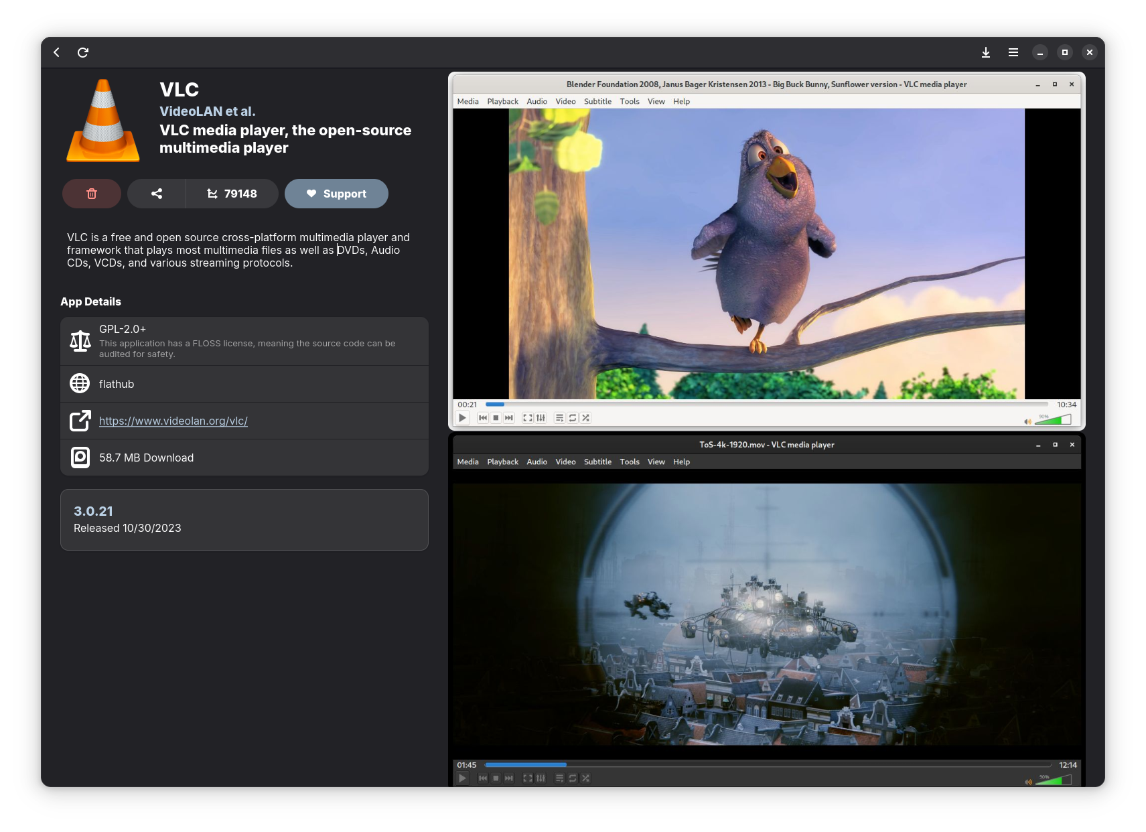Viewport: 1146px width, 832px height.
Task: Toggle shuffle icon in ToS-4k-1920.mov screenshot
Action: (x=586, y=778)
